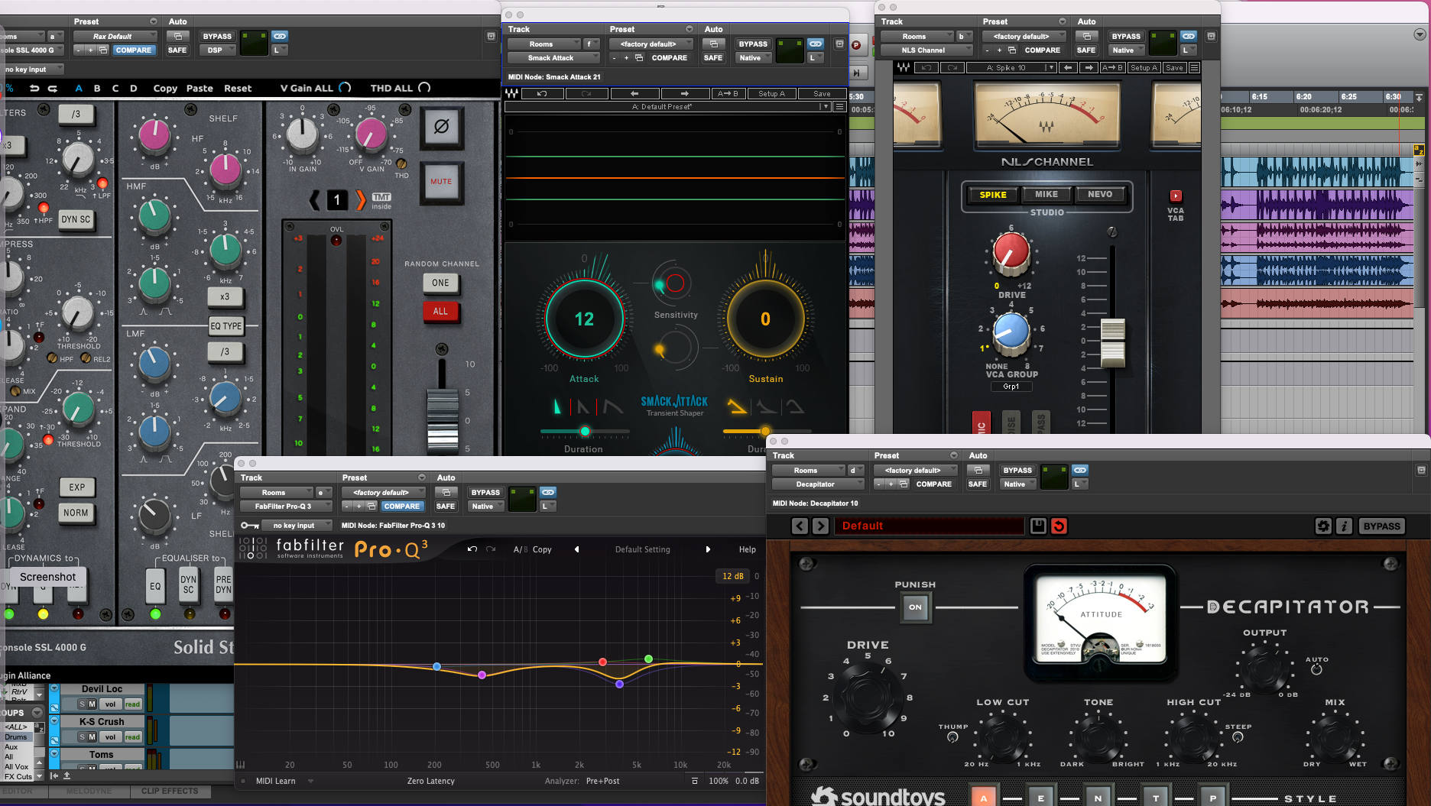
Task: Click Smack Attack undo icon
Action: (542, 93)
